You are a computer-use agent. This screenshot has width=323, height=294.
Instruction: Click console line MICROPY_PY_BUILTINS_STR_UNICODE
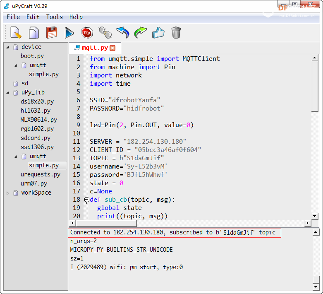121,250
